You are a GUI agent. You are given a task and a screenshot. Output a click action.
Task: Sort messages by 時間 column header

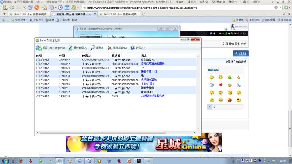click(x=62, y=55)
